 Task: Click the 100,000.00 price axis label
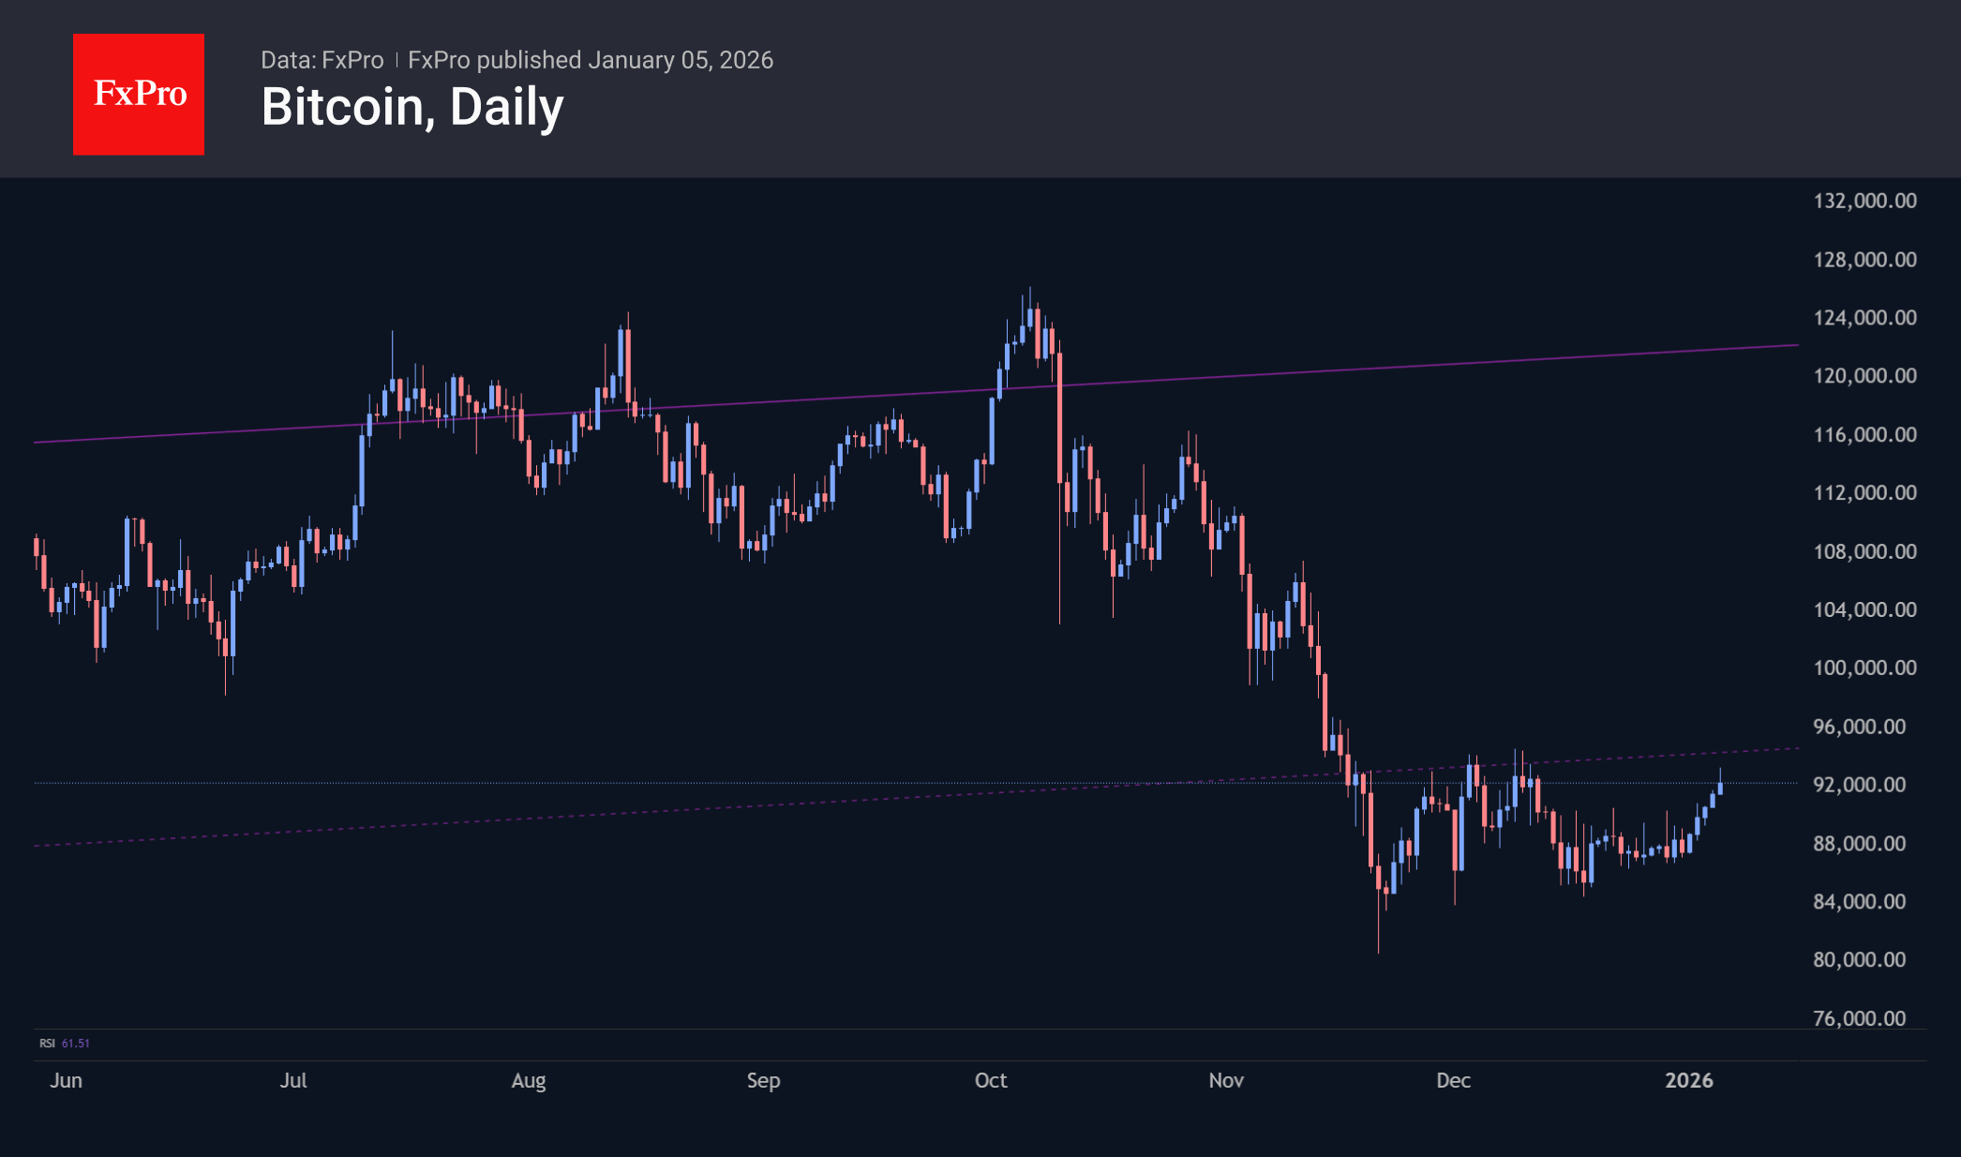tap(1864, 668)
